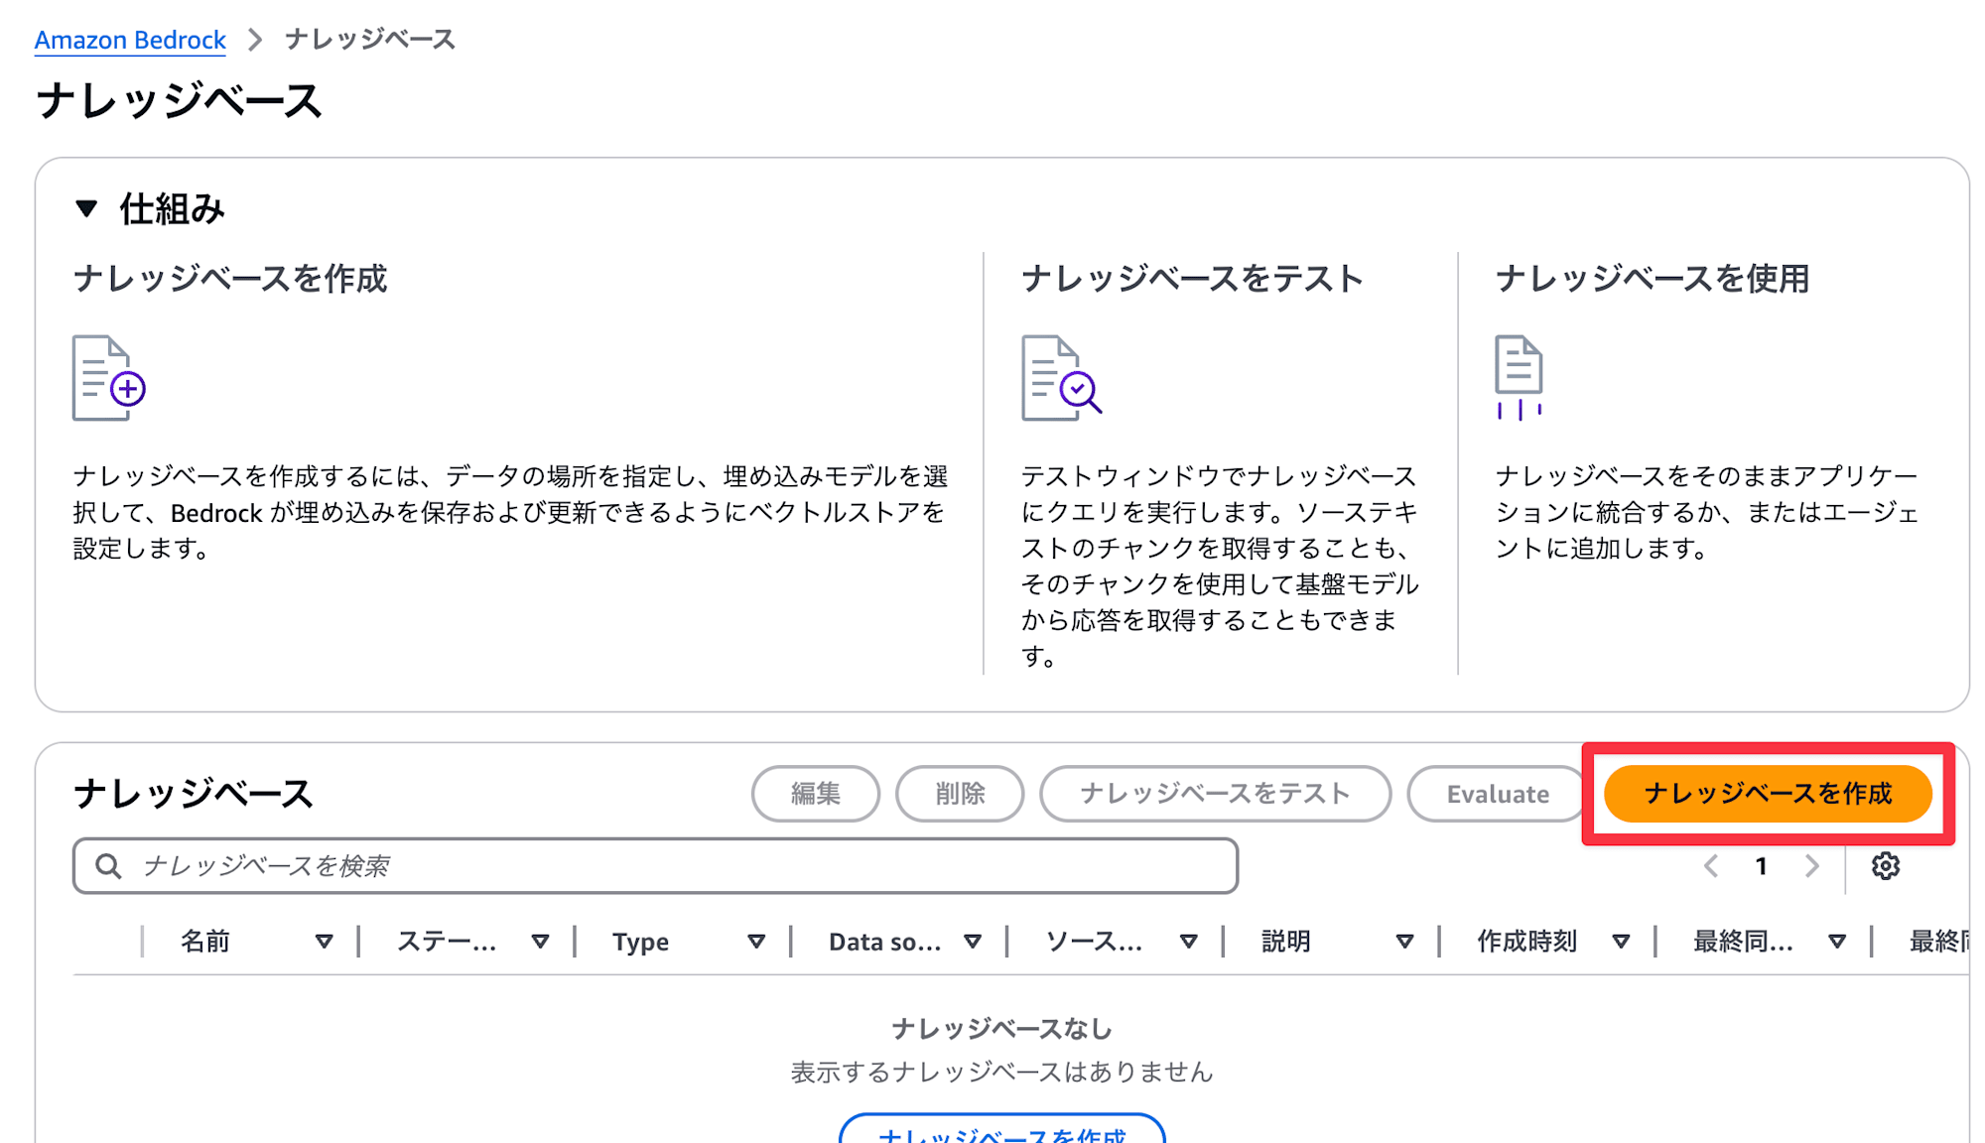Sort by the Data so... column arrow
Screen dimensions: 1985x1143
[973, 942]
